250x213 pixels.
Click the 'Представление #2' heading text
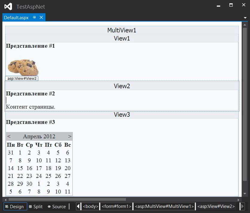click(30, 94)
